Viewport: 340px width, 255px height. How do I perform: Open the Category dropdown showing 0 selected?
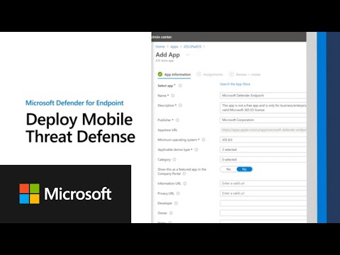(x=263, y=159)
